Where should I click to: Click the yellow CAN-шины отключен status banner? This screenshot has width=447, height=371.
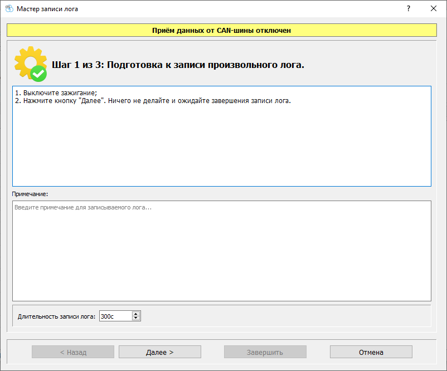click(x=222, y=30)
